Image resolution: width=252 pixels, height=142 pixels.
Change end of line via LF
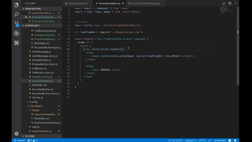(x=210, y=140)
